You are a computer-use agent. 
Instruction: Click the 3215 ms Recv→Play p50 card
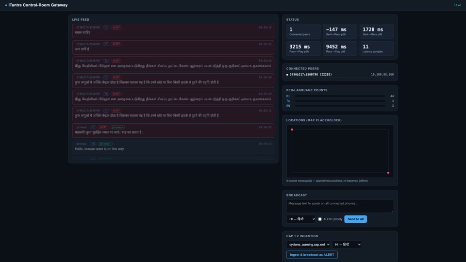[303, 49]
